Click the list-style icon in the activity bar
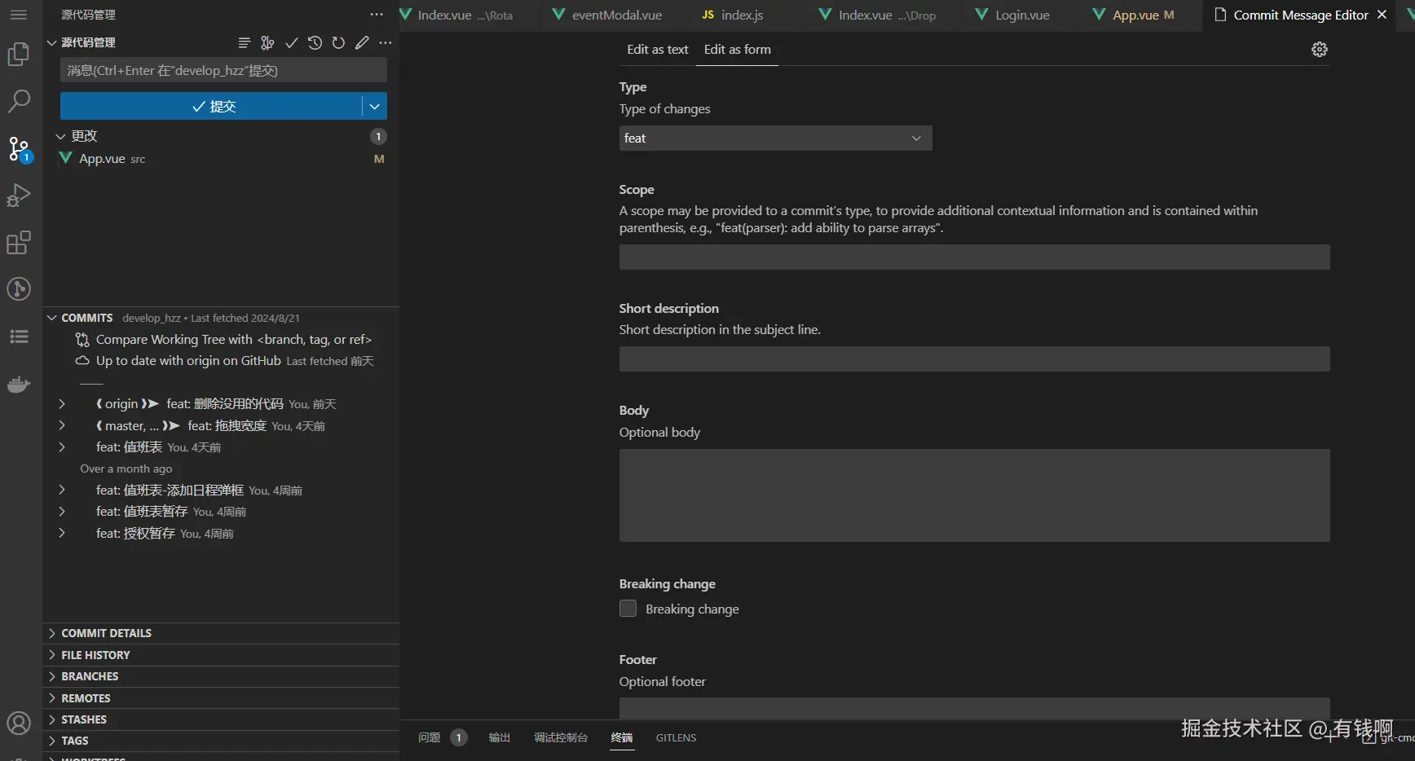 (19, 337)
